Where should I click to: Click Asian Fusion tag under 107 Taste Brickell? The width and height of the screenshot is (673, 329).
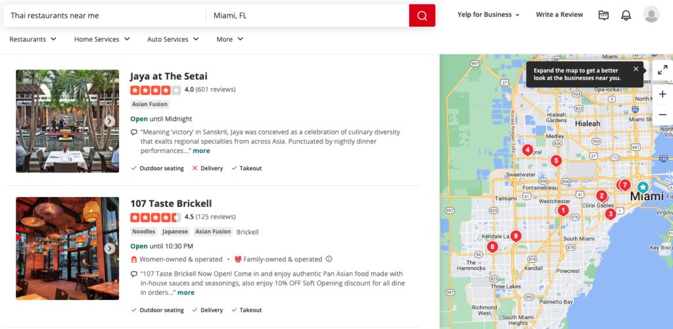tap(213, 232)
